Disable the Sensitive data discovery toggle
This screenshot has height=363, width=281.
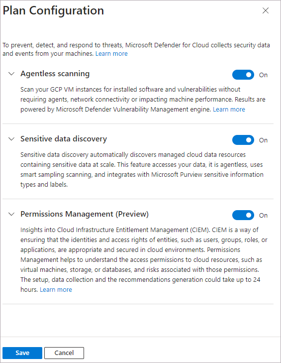pos(243,140)
